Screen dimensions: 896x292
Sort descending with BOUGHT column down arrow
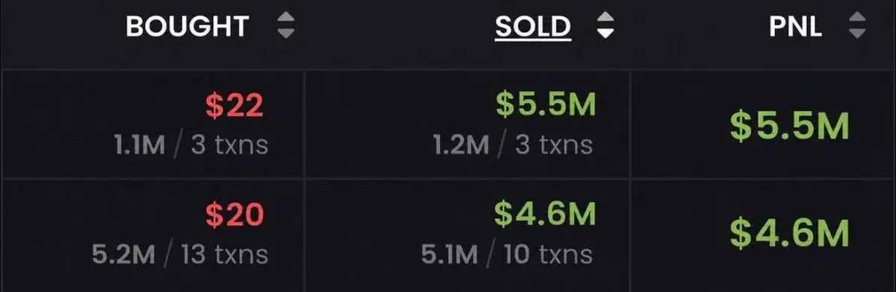[x=285, y=34]
